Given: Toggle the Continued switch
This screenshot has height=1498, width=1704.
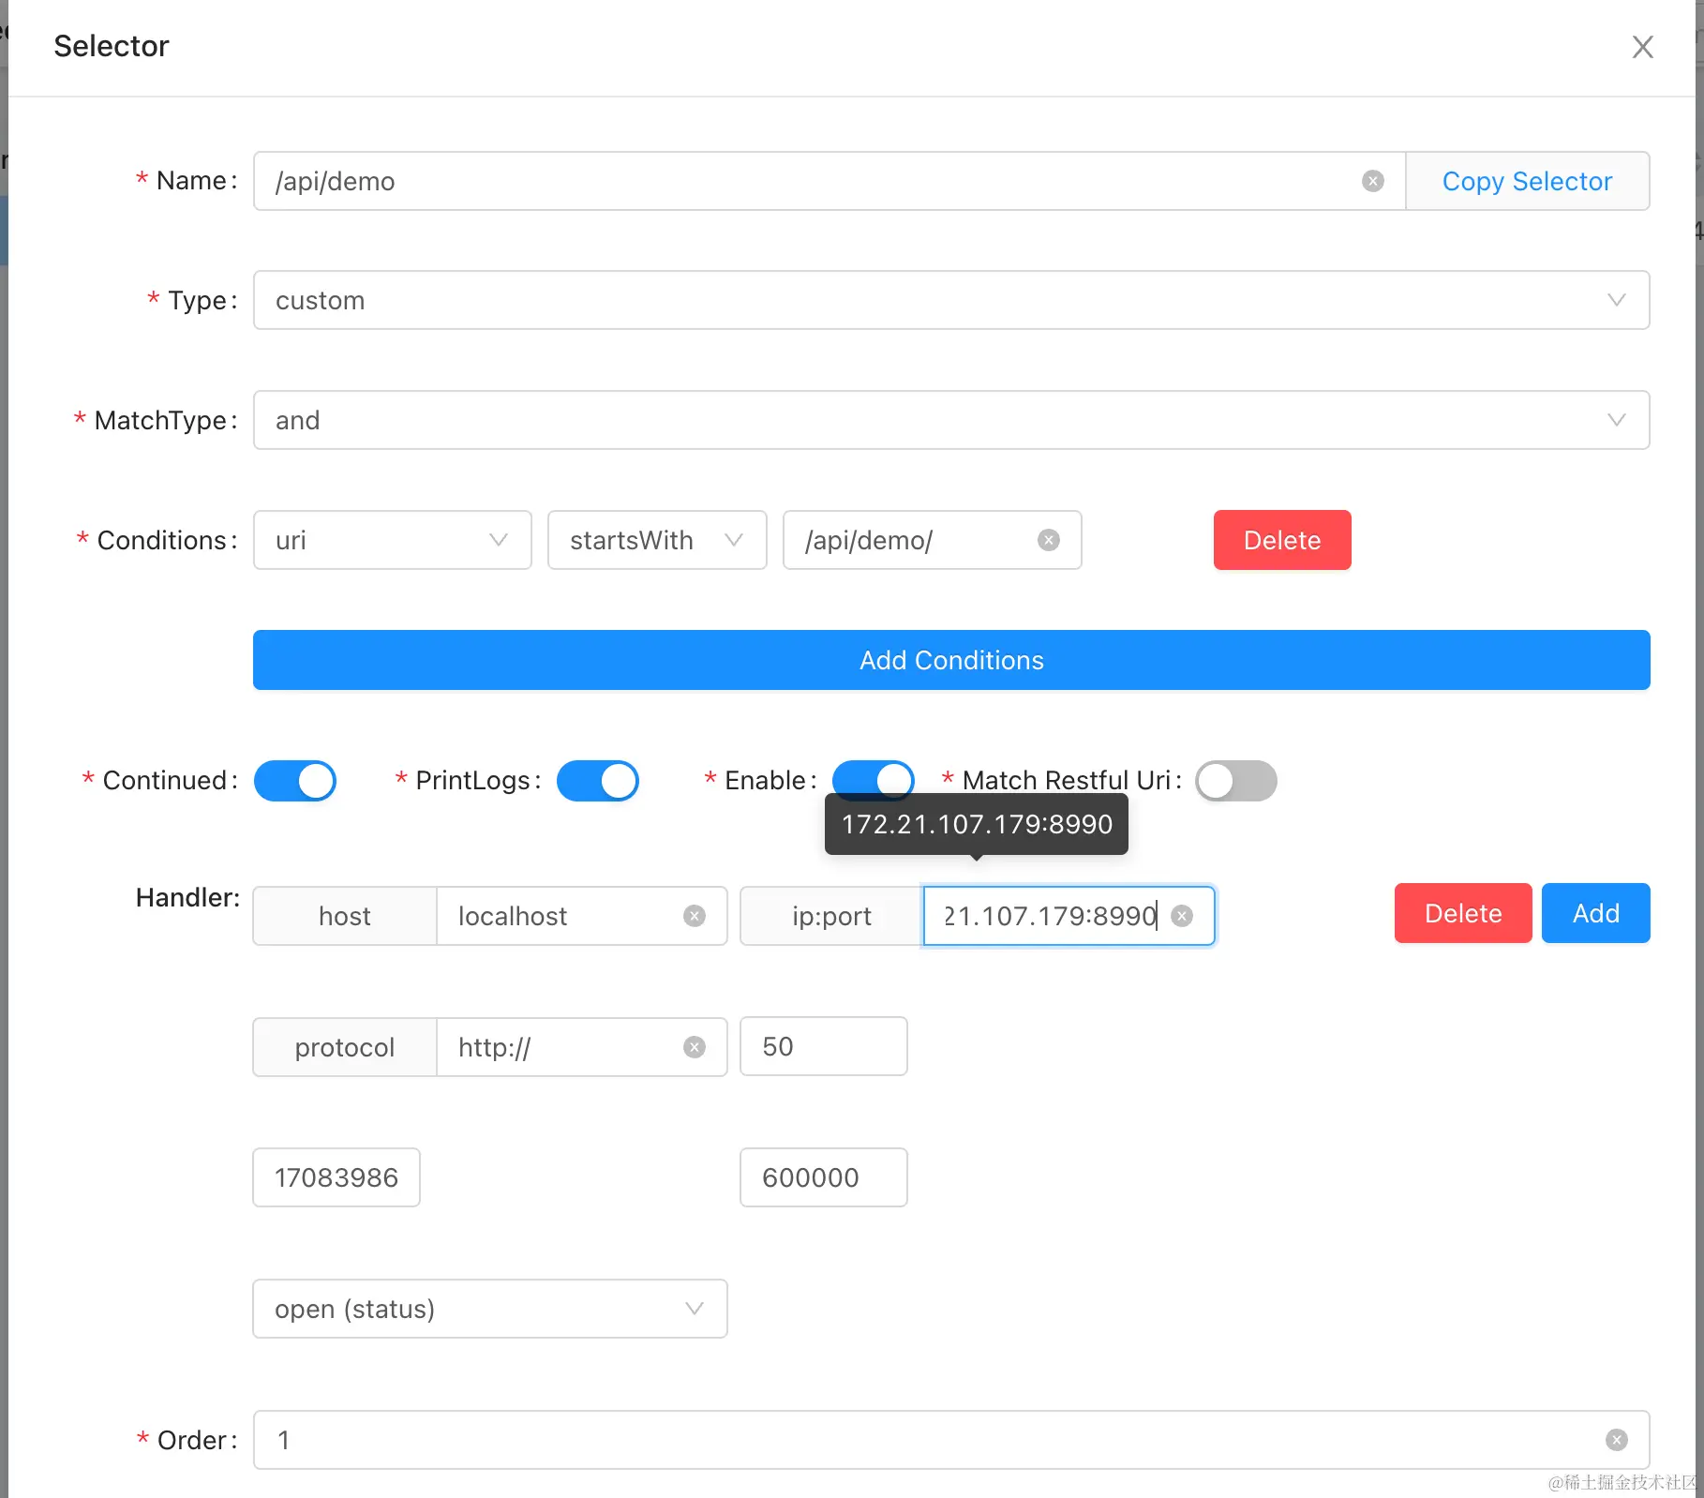Looking at the screenshot, I should (295, 781).
